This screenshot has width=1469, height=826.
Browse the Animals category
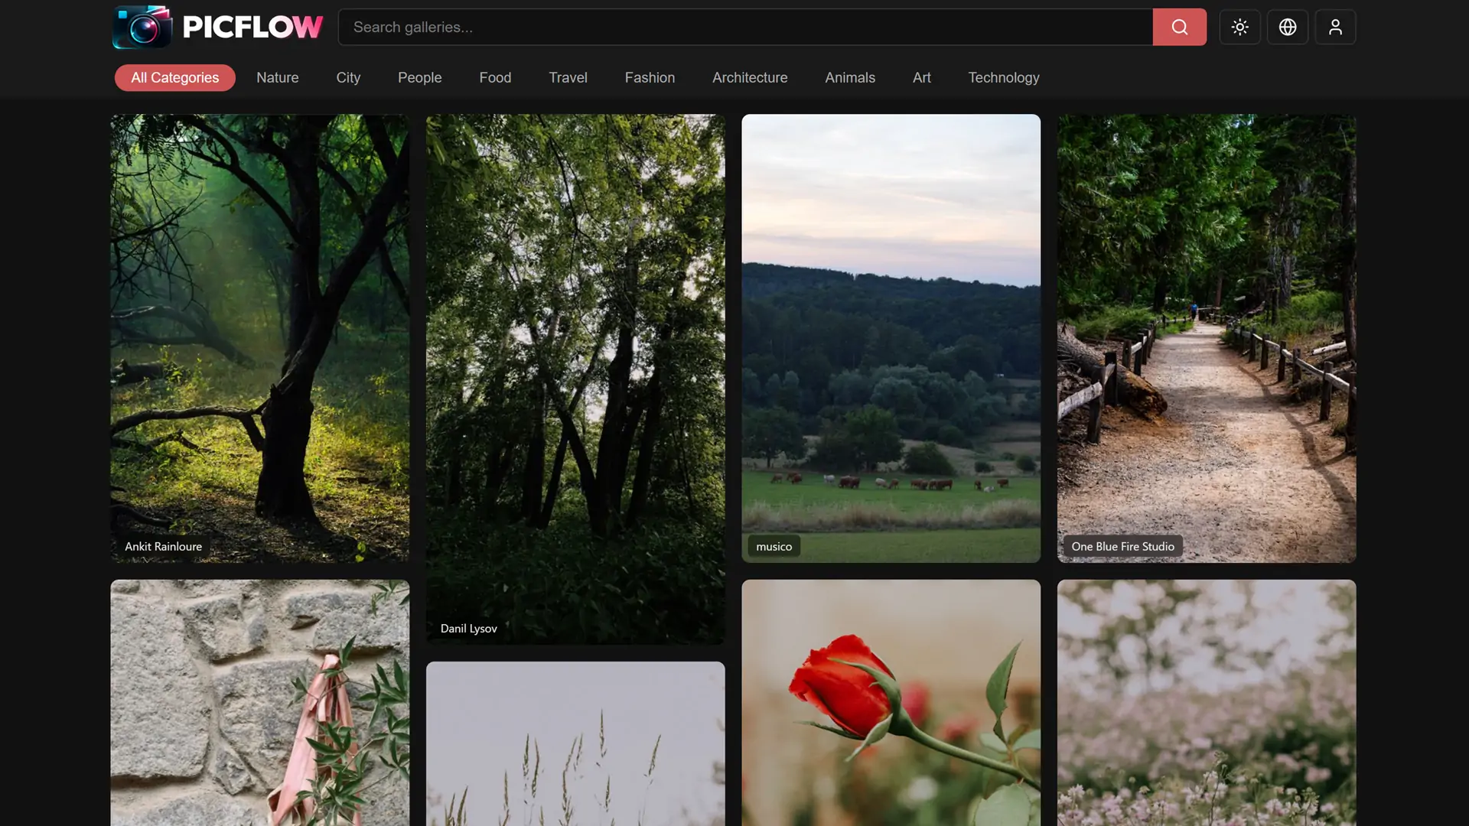[849, 77]
